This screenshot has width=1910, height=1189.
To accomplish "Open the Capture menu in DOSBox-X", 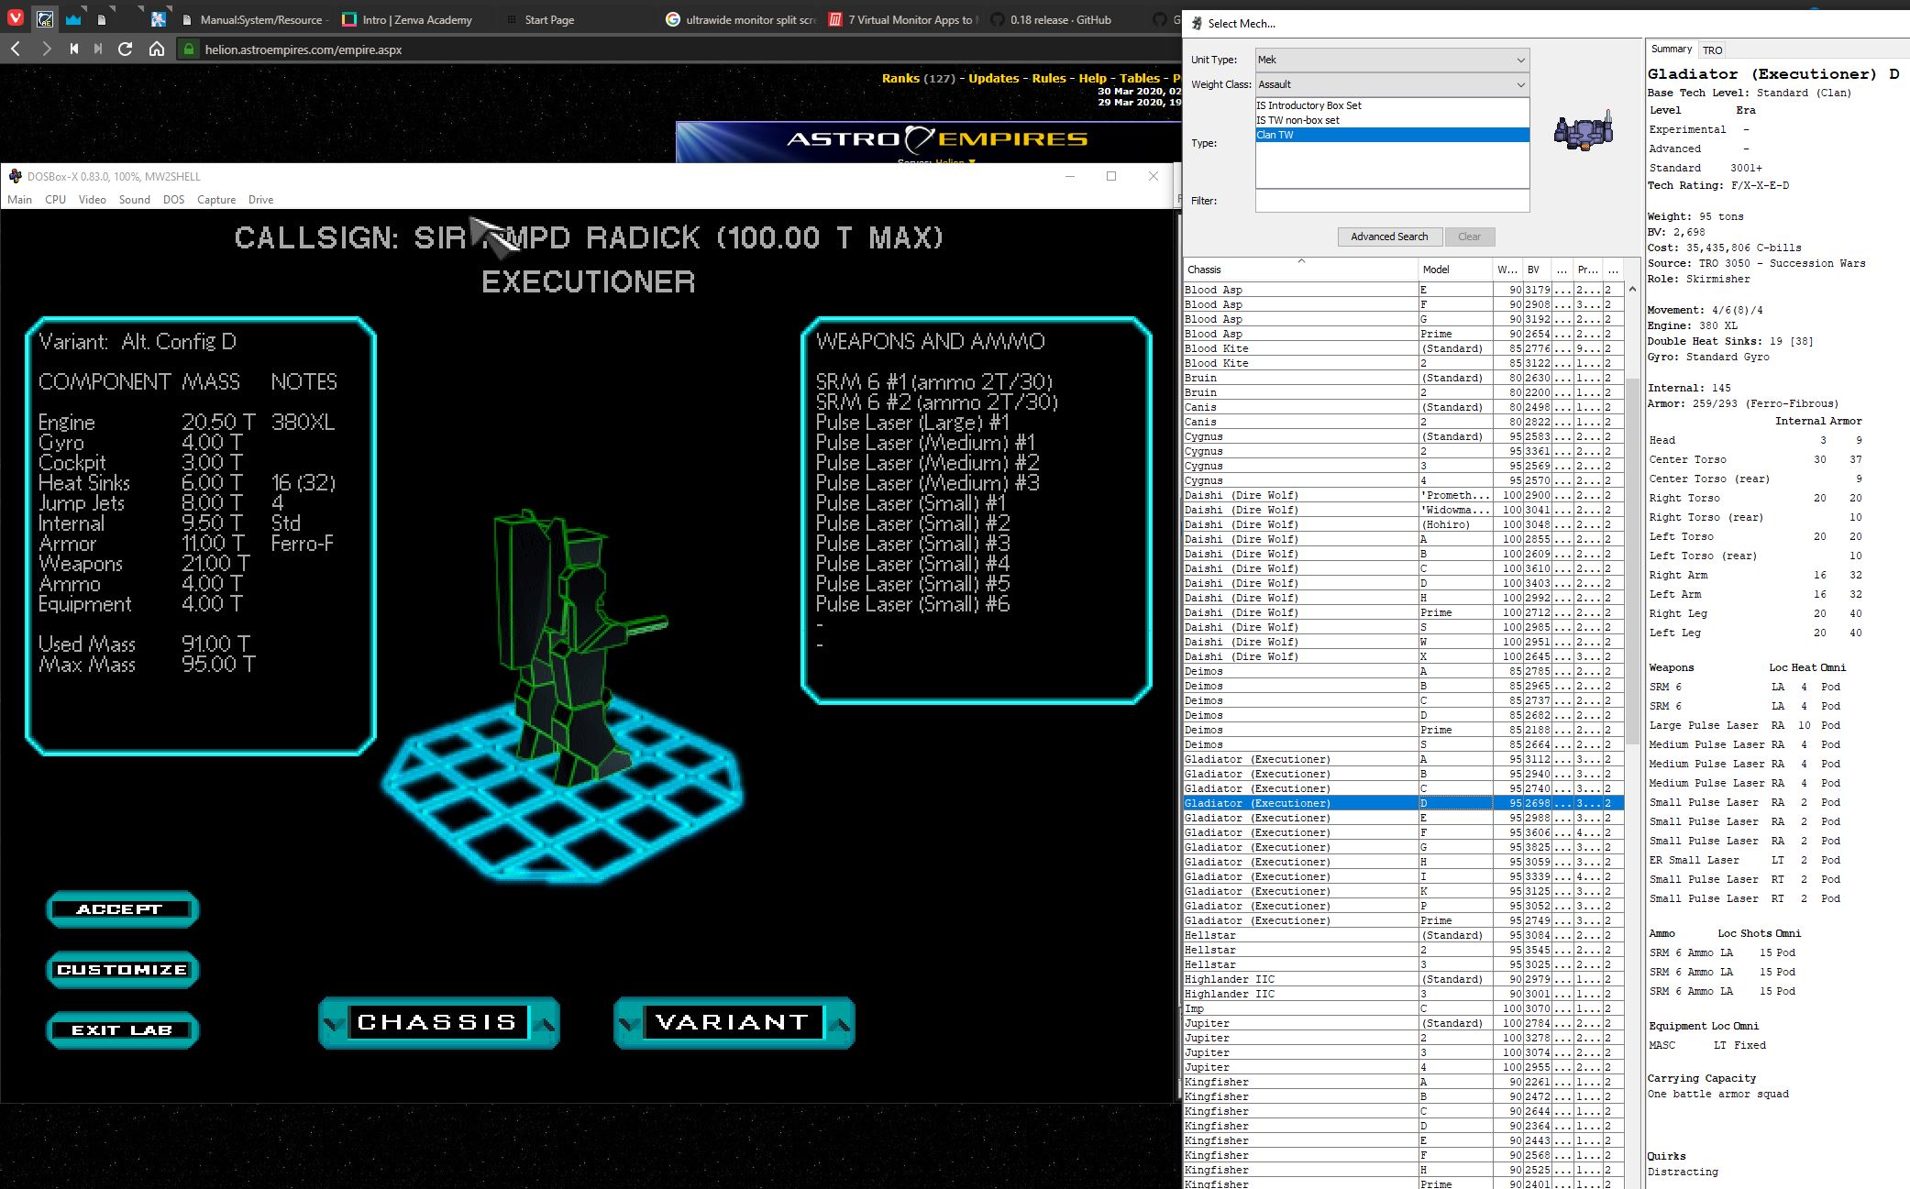I will click(216, 200).
